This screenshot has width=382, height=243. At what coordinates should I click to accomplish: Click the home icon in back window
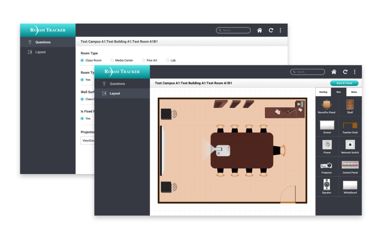click(x=259, y=30)
